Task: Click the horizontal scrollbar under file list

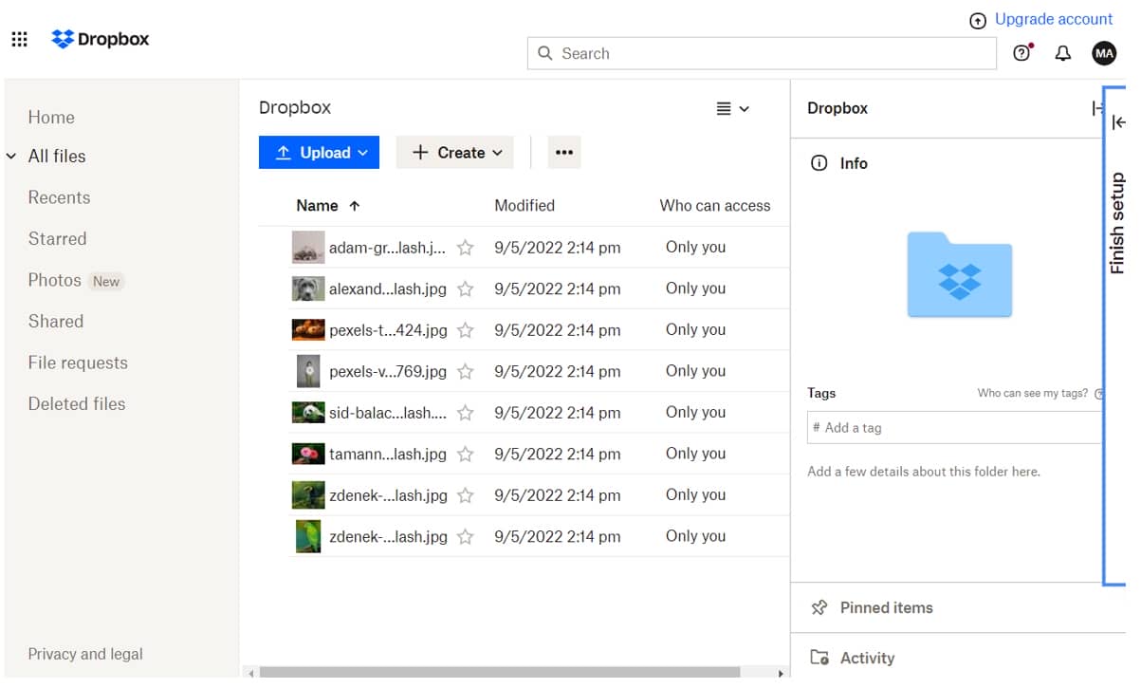Action: (512, 673)
